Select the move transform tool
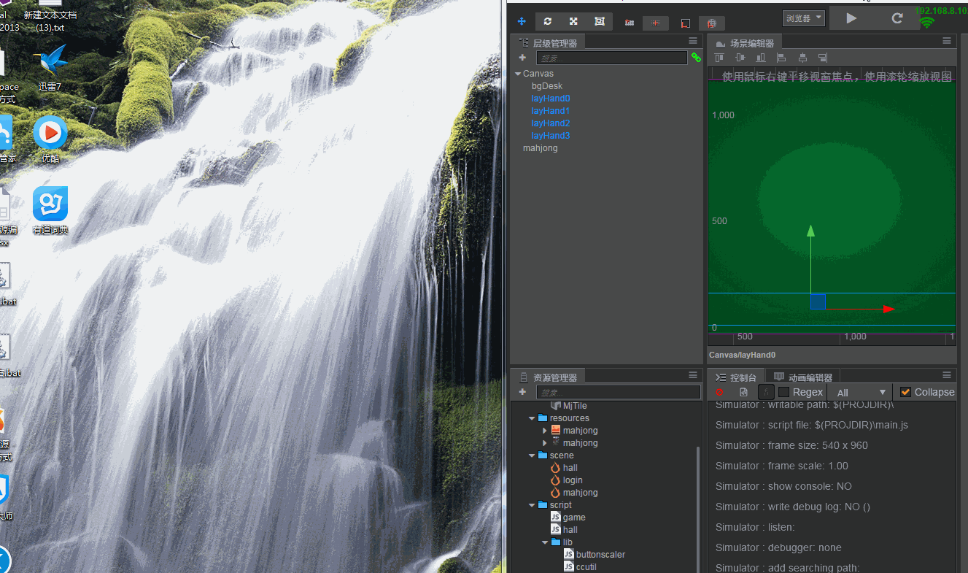The width and height of the screenshot is (968, 573). click(522, 21)
